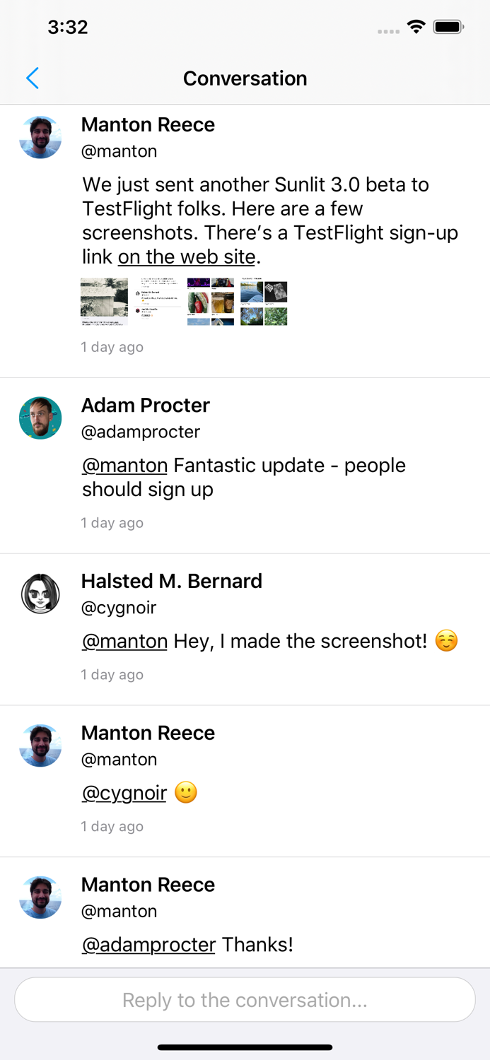This screenshot has height=1060, width=490.
Task: Tap Manton's avatar beside the @cygnoir reply
Action: (40, 746)
